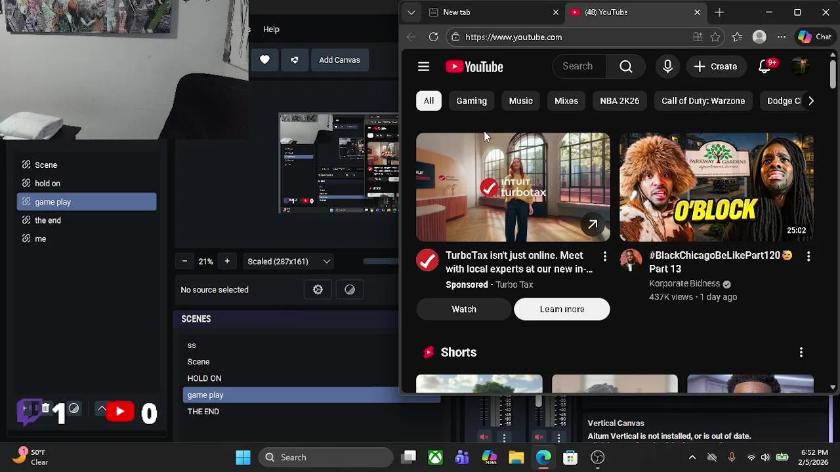The height and width of the screenshot is (472, 840).
Task: Launch OBS Studio from the taskbar
Action: click(x=597, y=458)
